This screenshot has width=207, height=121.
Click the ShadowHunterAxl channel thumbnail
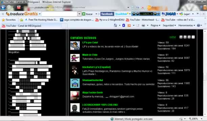point(75,83)
